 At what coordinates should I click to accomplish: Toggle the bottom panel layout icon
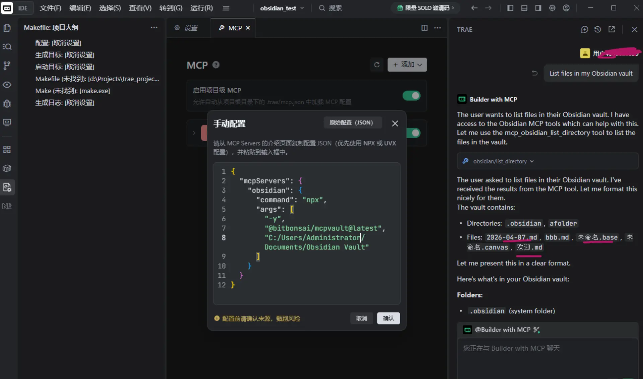pos(524,8)
